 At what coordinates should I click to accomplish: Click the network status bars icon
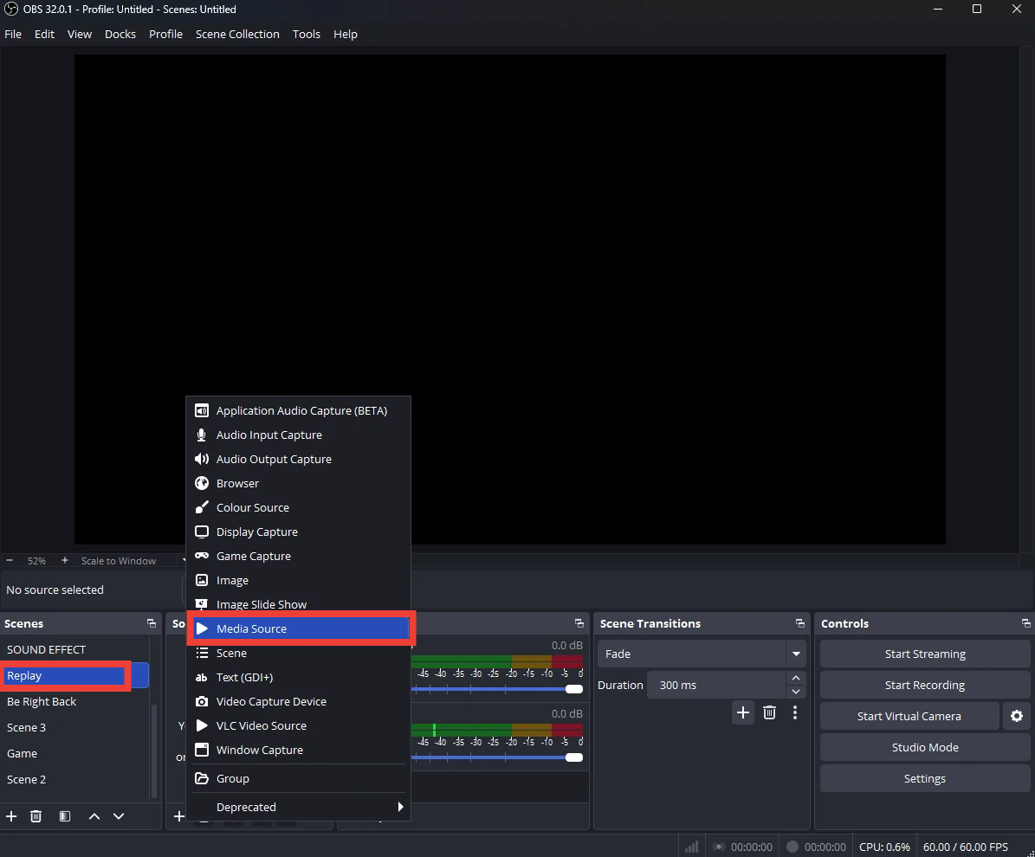pos(691,847)
